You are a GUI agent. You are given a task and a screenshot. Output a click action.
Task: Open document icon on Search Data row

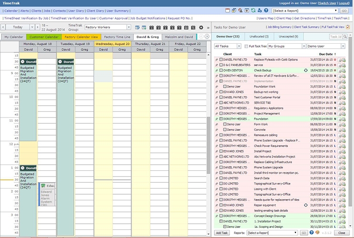coord(340,178)
